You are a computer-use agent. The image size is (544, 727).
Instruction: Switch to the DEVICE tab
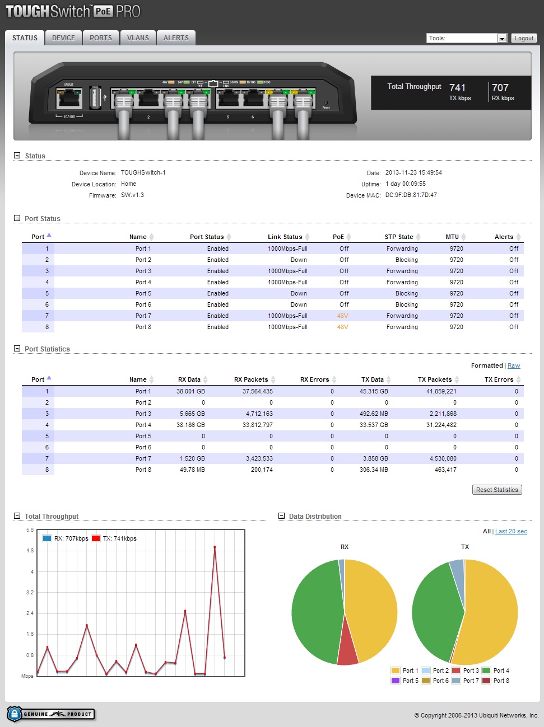(x=63, y=38)
